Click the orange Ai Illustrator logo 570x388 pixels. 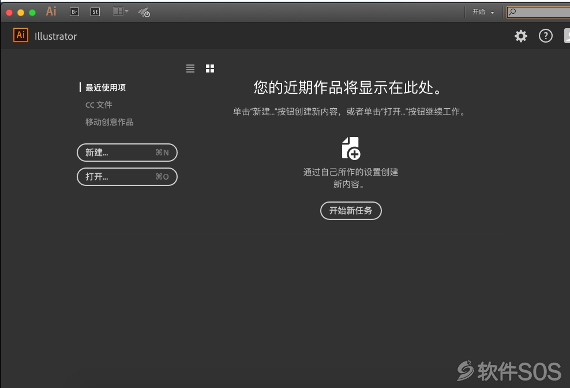(x=21, y=35)
